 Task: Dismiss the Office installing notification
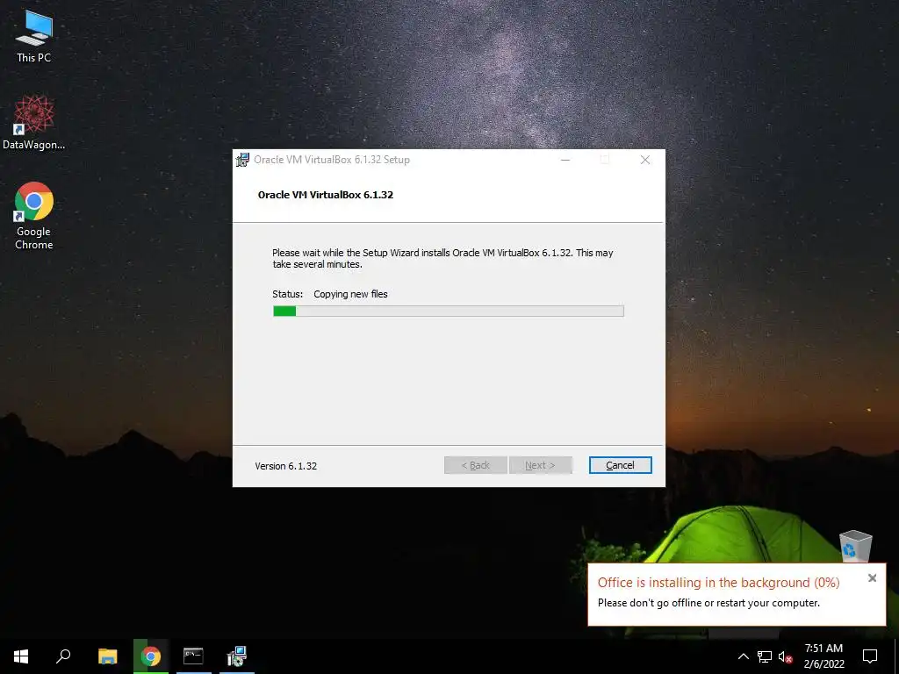(872, 578)
